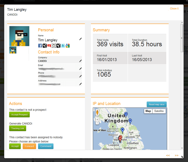Edit the Name field with pencil icon

pos(80,39)
